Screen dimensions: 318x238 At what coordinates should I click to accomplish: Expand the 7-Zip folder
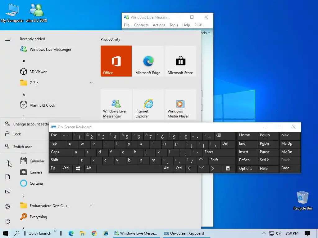(91, 83)
